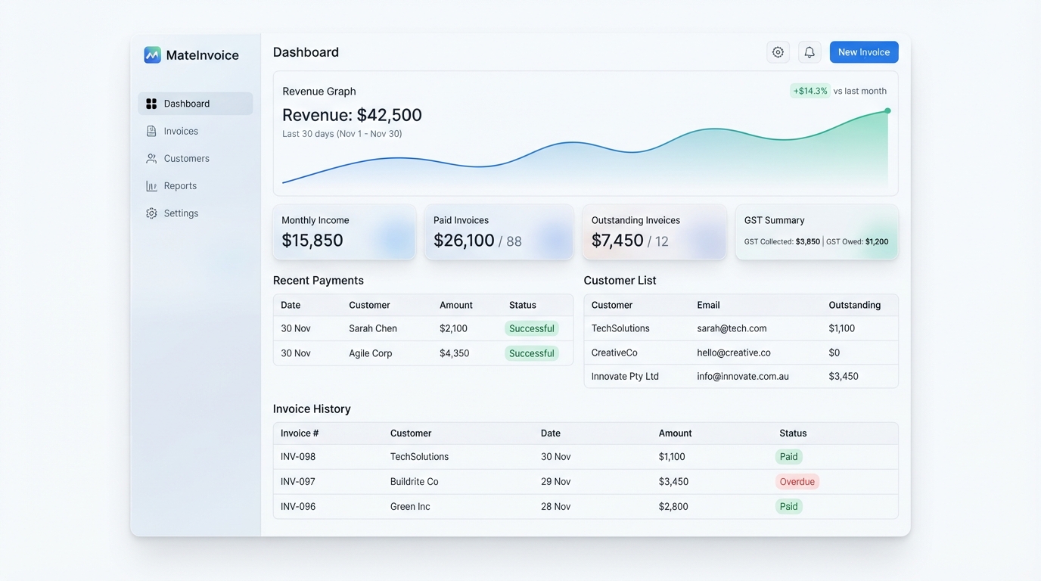Click Buildrite Co in Invoice History

(414, 482)
